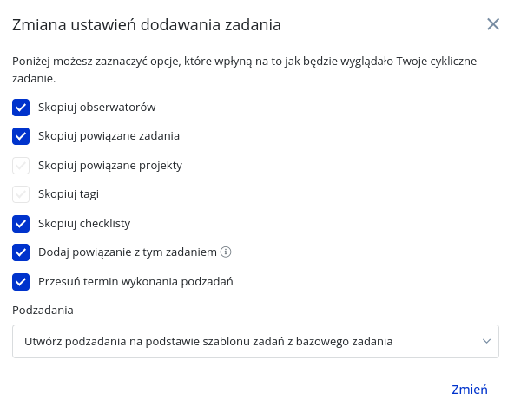
Task: Click the 'Podzadania' field label
Action: click(x=43, y=310)
